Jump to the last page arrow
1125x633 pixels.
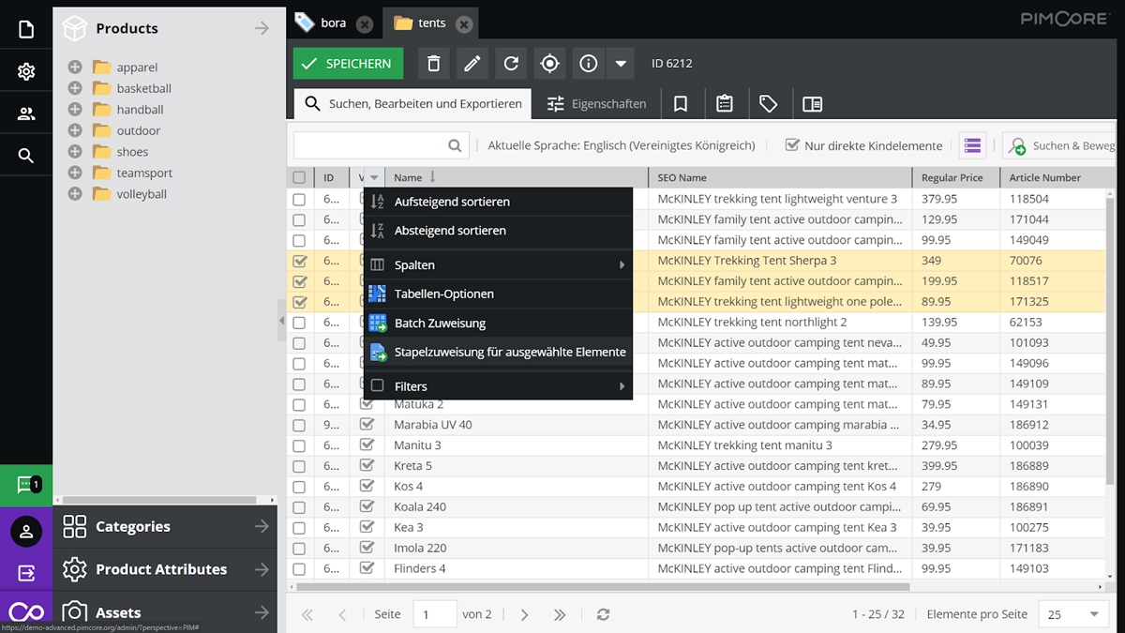(x=560, y=614)
